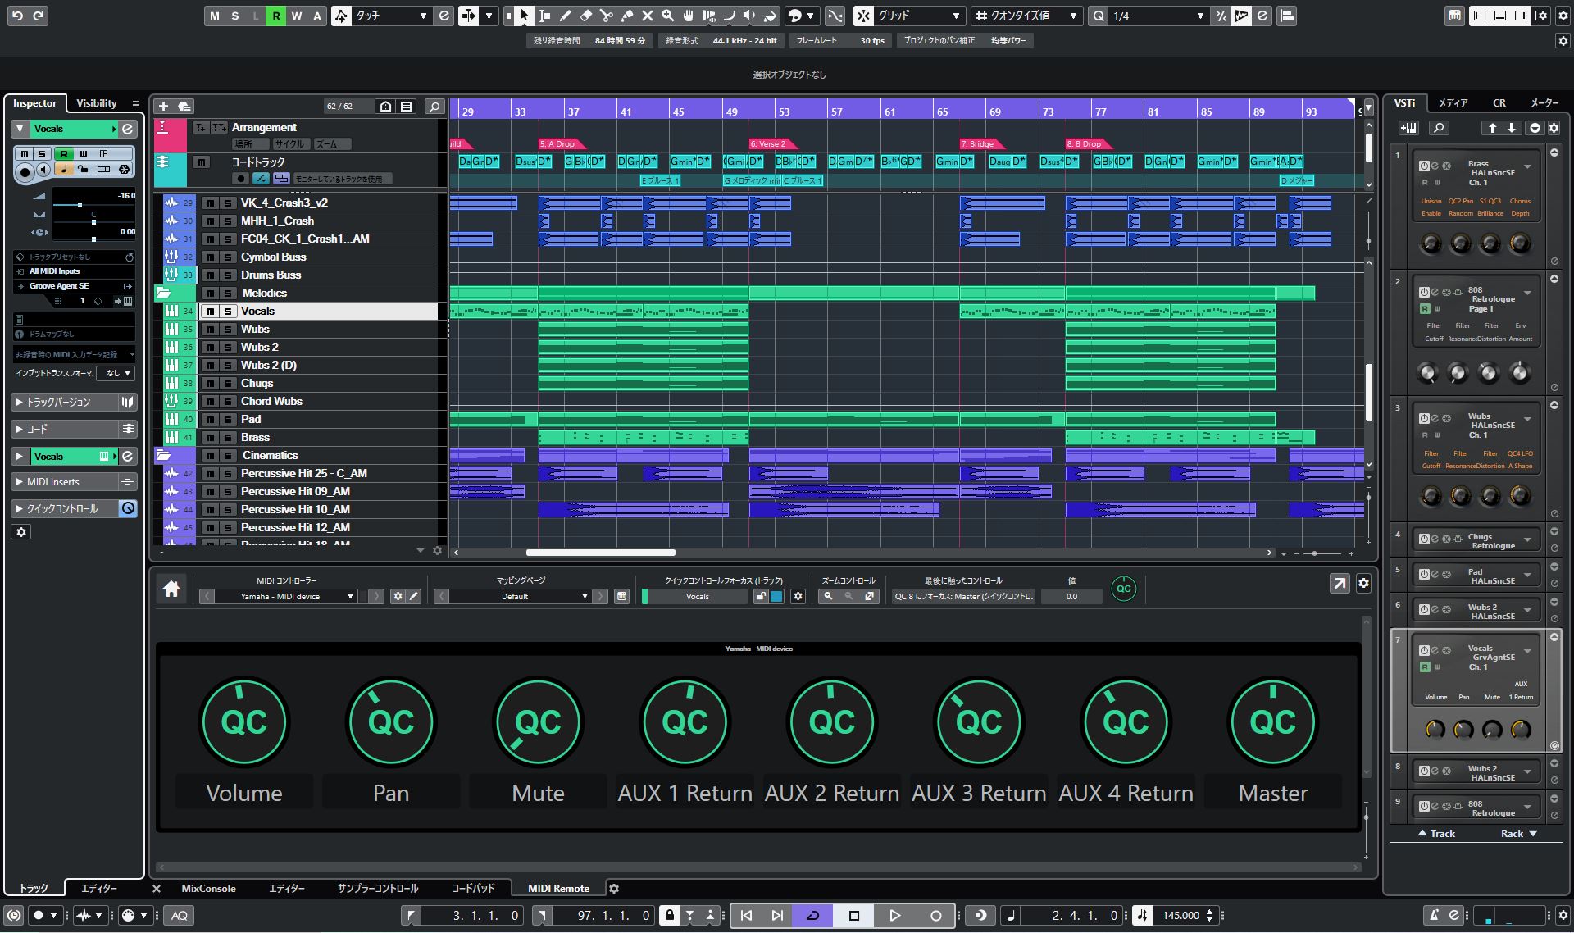The image size is (1574, 933).
Task: Mute the Wubs track
Action: [209, 329]
